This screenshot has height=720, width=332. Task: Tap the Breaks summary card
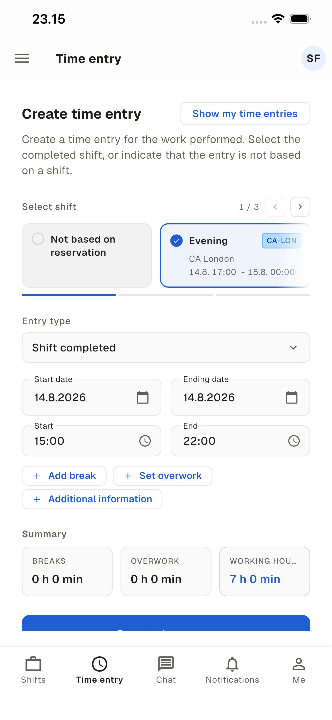(x=67, y=571)
